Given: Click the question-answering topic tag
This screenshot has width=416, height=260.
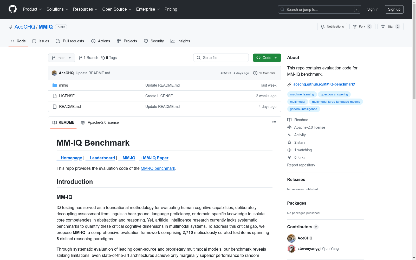Looking at the screenshot, I should [x=334, y=94].
